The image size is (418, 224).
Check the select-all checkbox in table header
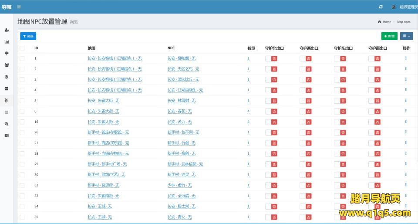(22, 48)
